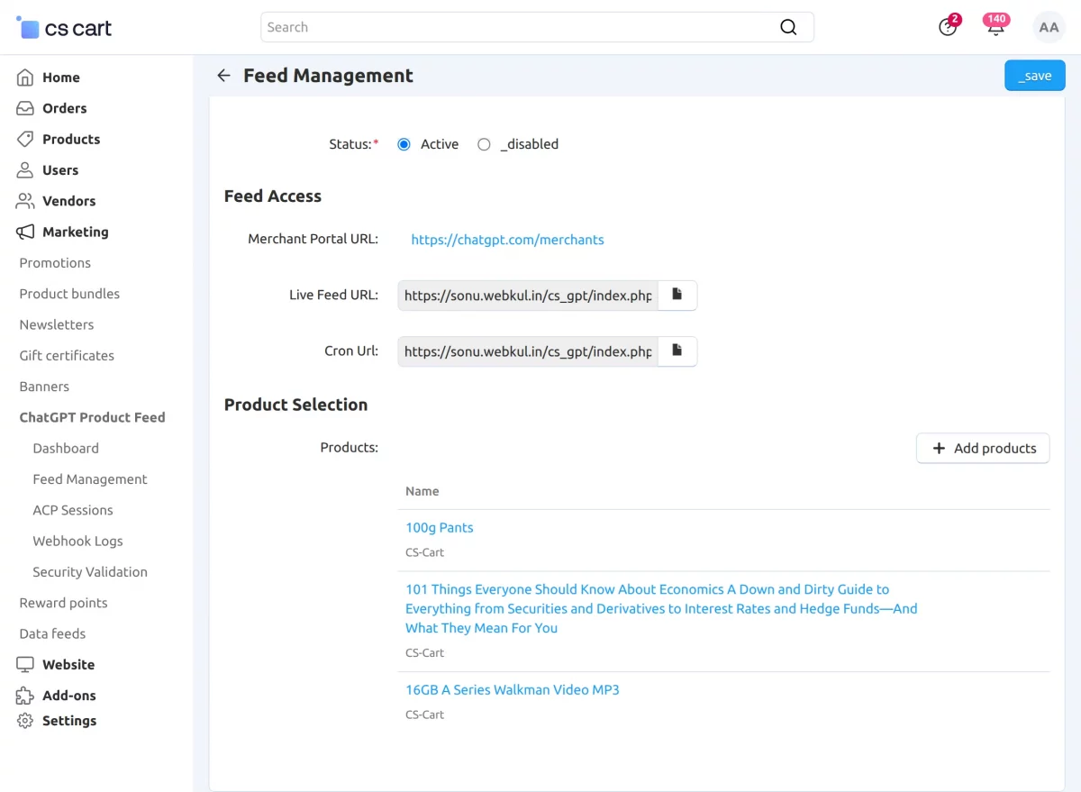1081x792 pixels.
Task: Click the search magnifier icon
Action: coord(788,27)
